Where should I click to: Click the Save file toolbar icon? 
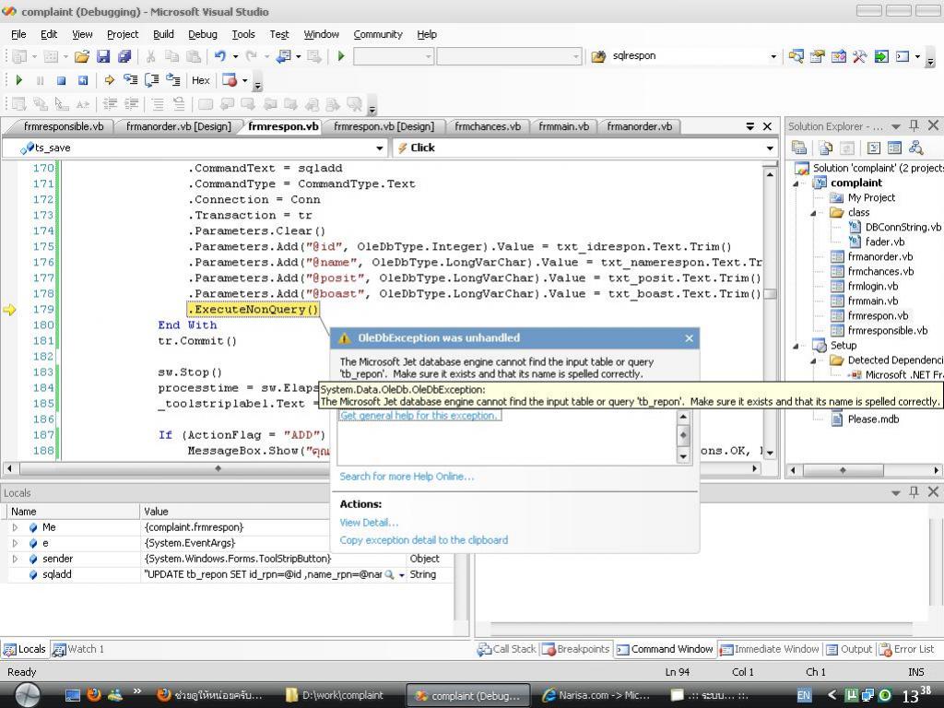[x=103, y=56]
